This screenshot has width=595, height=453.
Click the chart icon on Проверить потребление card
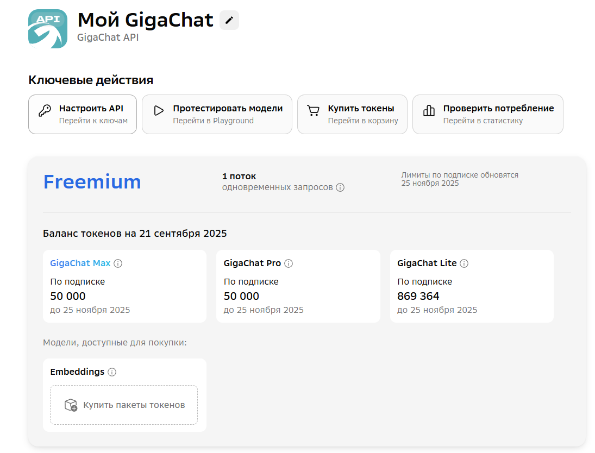point(429,110)
